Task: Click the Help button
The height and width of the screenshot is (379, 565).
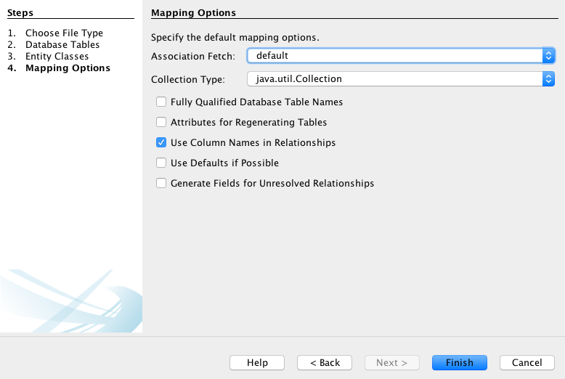Action: click(257, 362)
